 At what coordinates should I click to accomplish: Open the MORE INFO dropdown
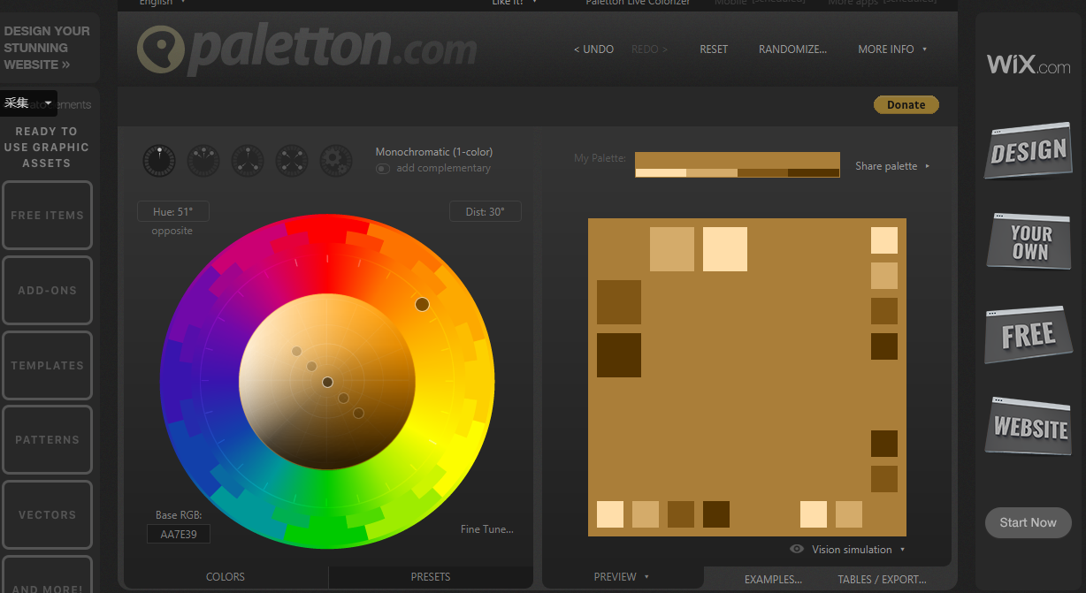point(892,49)
